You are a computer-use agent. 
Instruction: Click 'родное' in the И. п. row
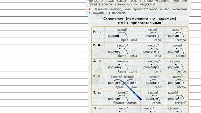[151, 36]
